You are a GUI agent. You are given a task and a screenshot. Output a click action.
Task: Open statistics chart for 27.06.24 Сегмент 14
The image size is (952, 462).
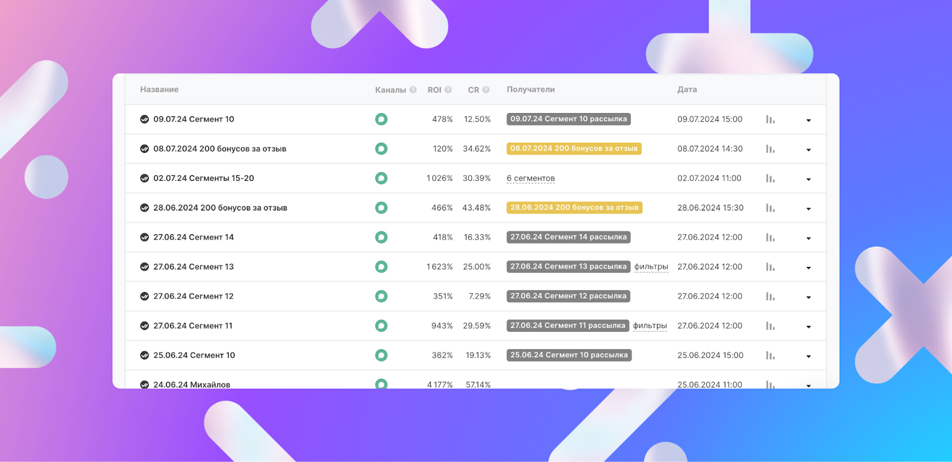[x=770, y=237]
